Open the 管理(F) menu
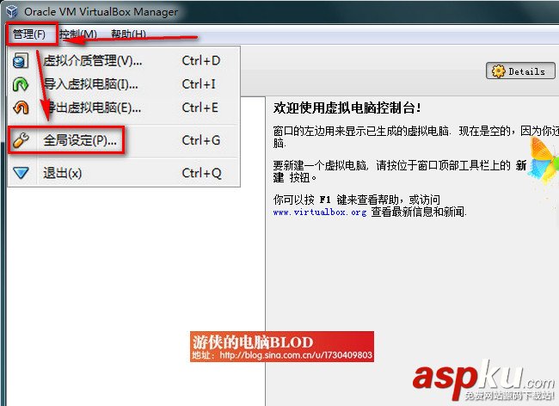Screen dimensions: 559x406 [29, 34]
